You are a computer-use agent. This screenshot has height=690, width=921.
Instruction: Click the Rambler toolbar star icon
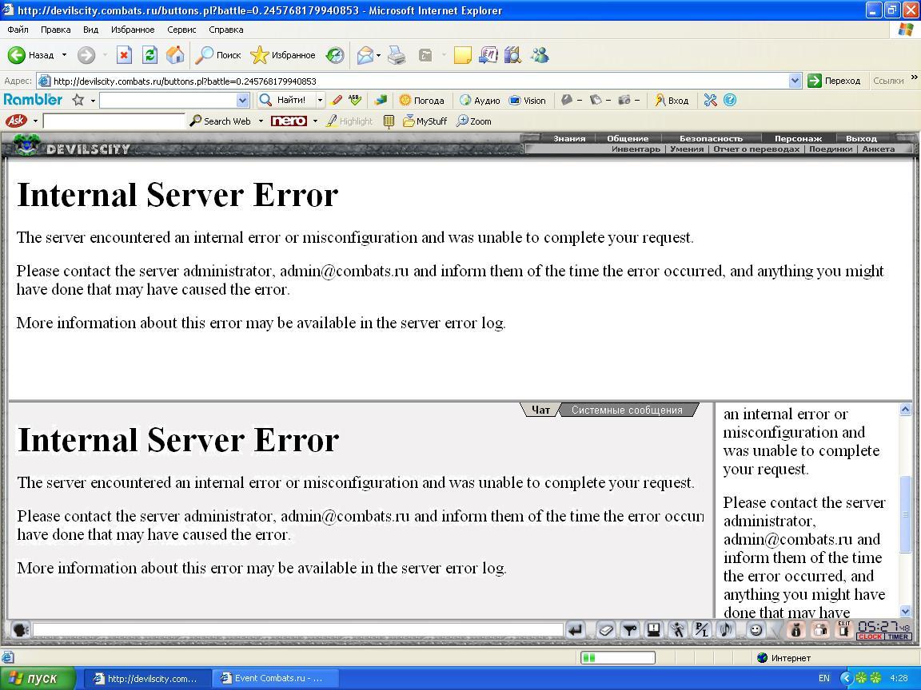pos(78,101)
